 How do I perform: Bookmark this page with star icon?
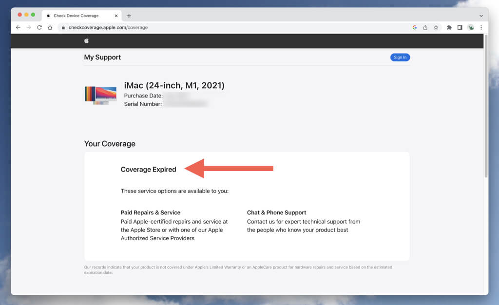436,27
